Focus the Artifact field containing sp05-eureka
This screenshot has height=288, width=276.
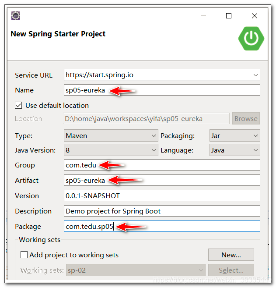(162, 180)
